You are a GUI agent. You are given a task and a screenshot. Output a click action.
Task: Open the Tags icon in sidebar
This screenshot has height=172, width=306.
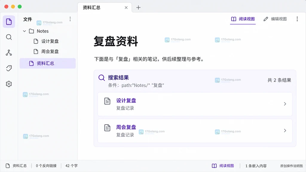click(9, 68)
